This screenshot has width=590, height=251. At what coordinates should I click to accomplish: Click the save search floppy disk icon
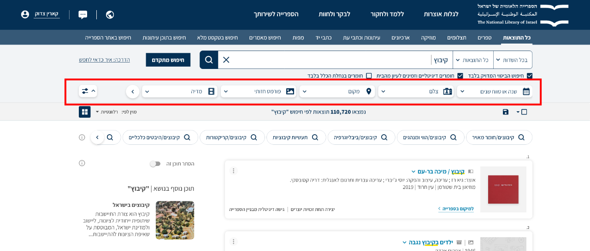coord(506,112)
